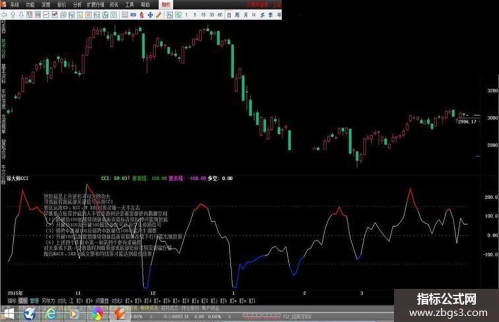Click the 基本资料 sidebar tab
This screenshot has height=322, width=499.
4,73
